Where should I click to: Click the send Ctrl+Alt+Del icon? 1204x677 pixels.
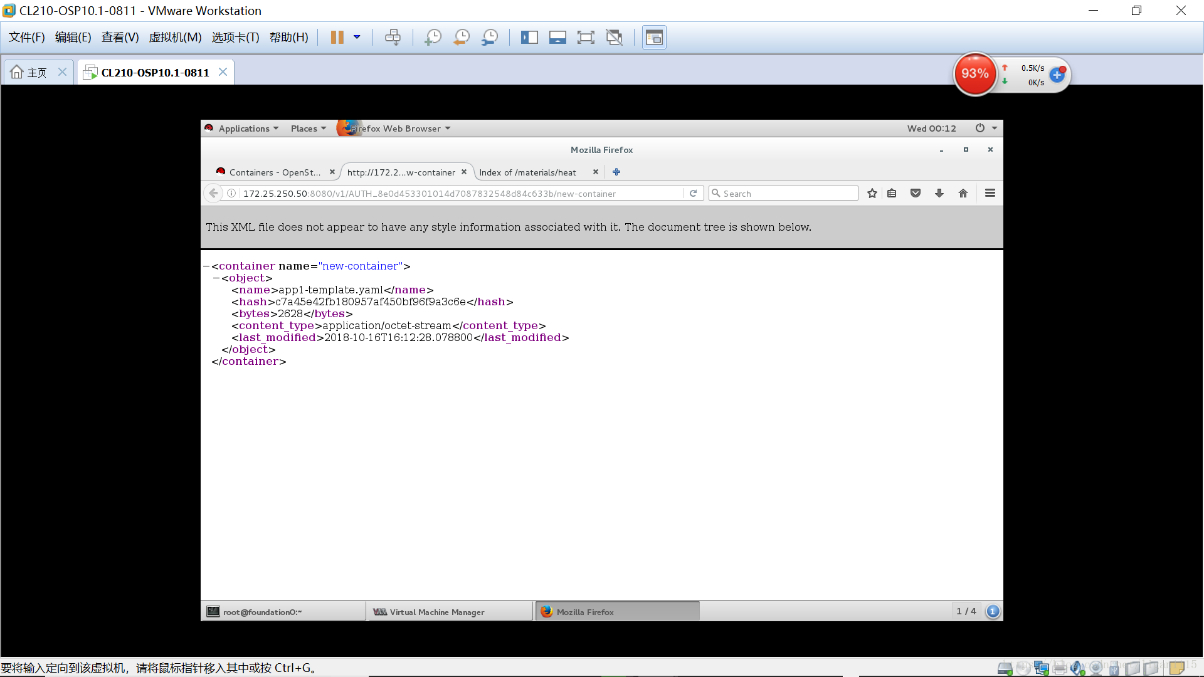[393, 38]
